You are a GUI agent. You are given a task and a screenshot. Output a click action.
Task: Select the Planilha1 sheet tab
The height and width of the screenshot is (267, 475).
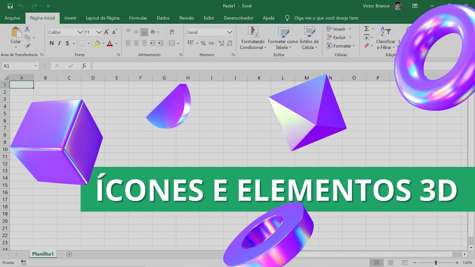point(43,254)
